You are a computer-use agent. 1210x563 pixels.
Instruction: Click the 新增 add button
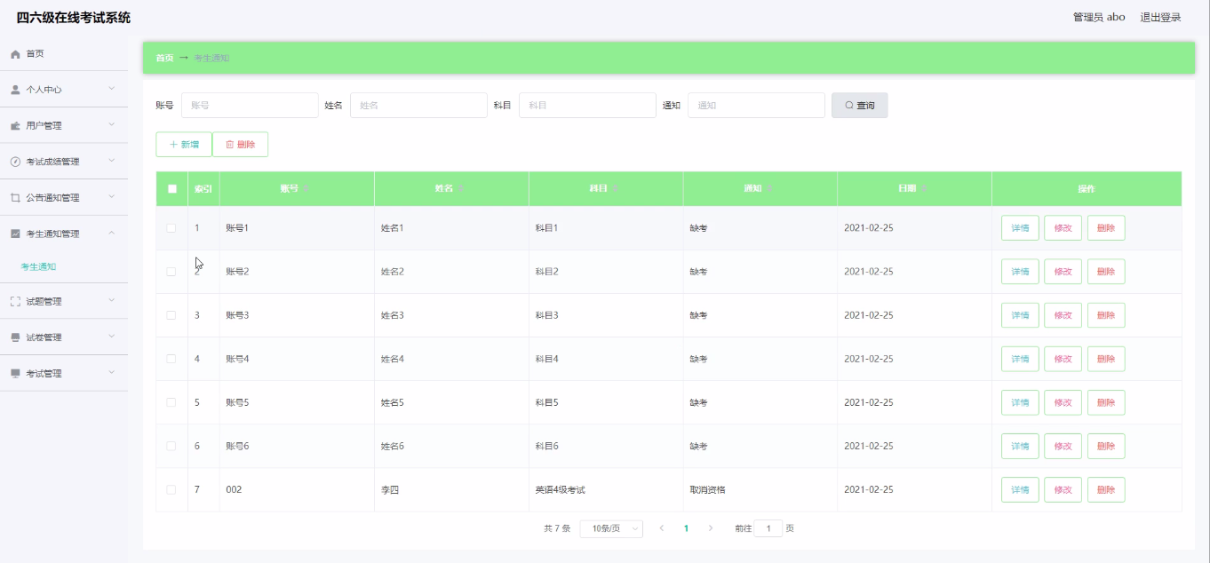184,145
